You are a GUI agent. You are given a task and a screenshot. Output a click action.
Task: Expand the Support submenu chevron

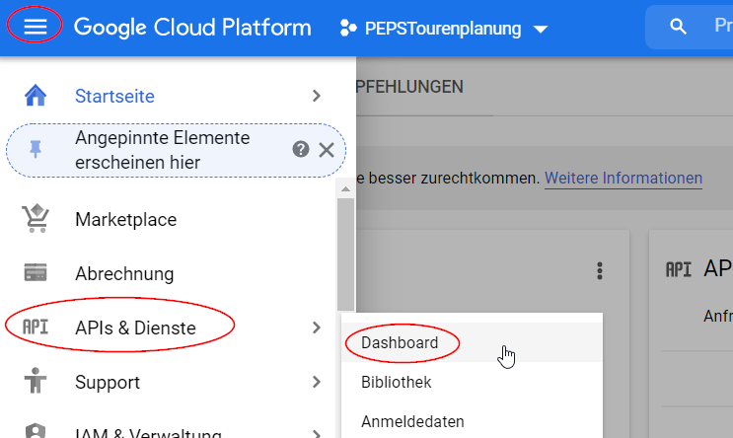(316, 382)
